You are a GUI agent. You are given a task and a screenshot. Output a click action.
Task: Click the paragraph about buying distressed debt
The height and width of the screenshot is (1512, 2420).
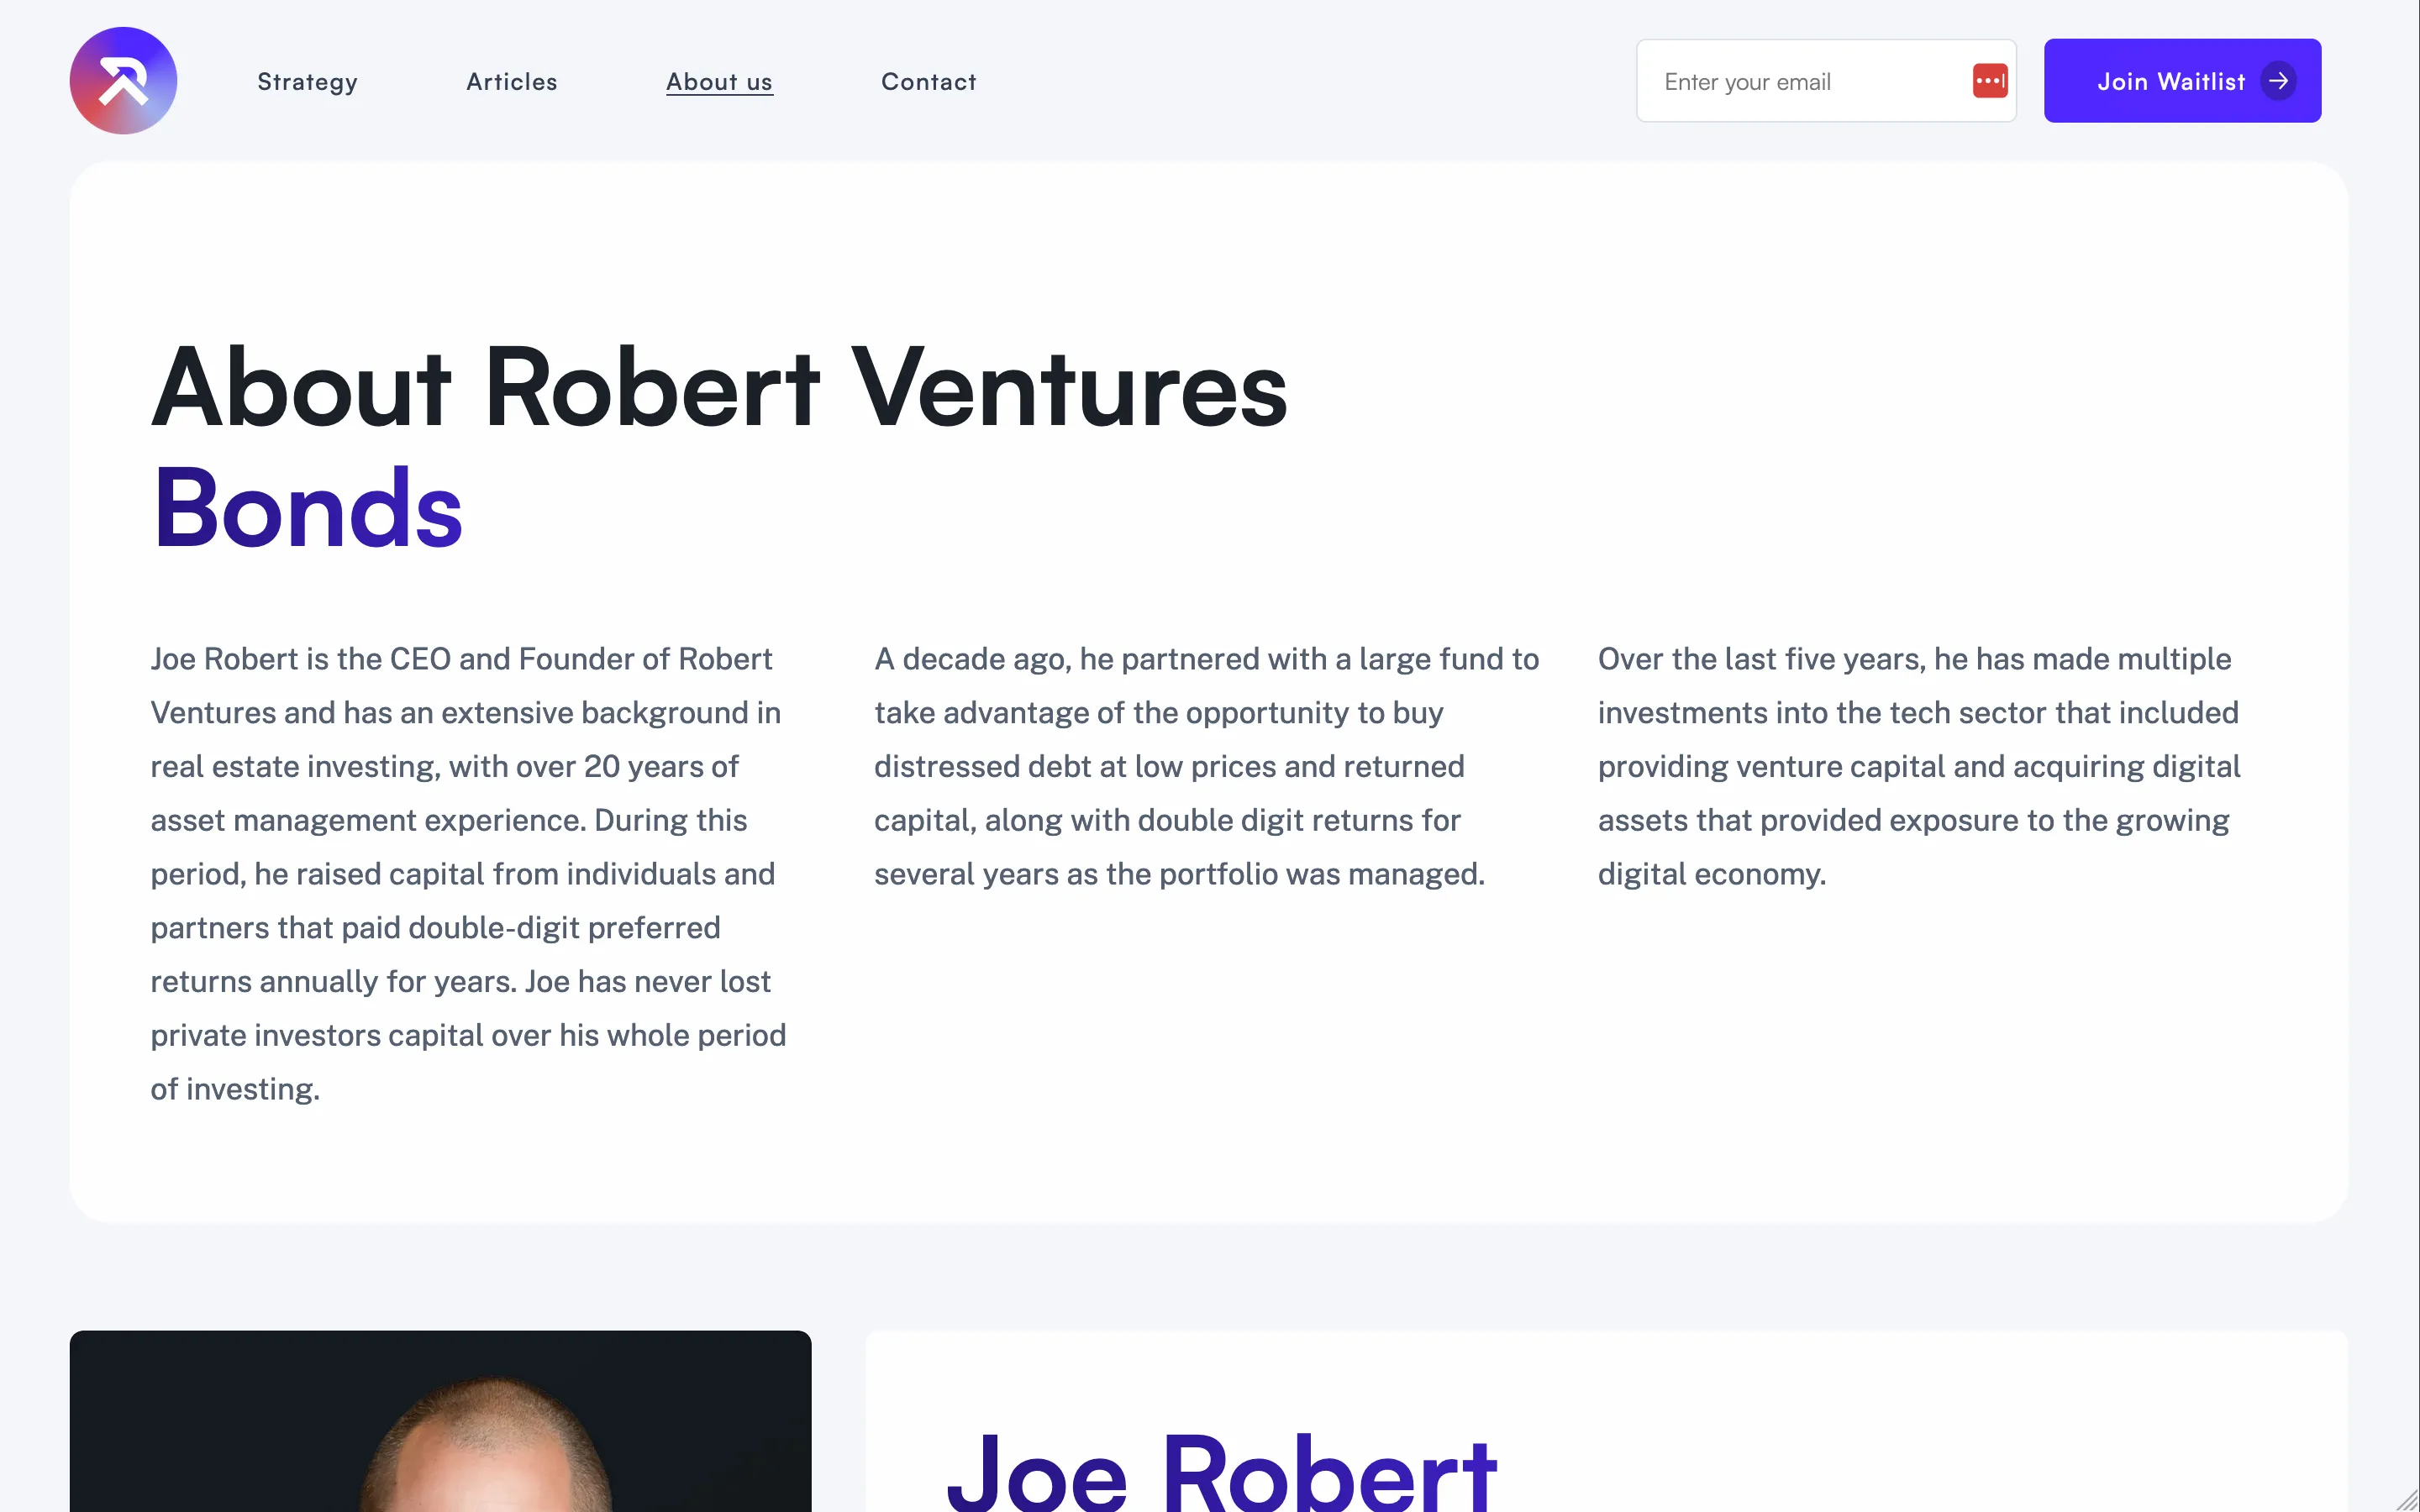tap(1205, 766)
